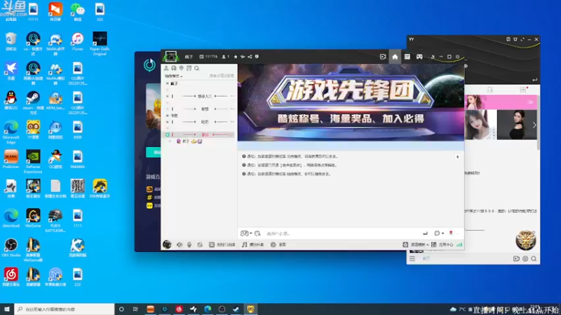
Task: Open OBS Studio desktop shortcut
Action: point(11,248)
